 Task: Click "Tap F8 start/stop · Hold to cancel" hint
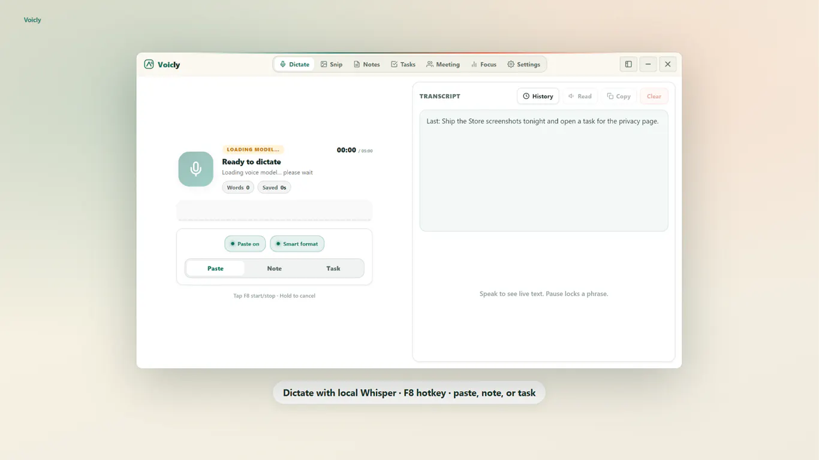(x=274, y=296)
